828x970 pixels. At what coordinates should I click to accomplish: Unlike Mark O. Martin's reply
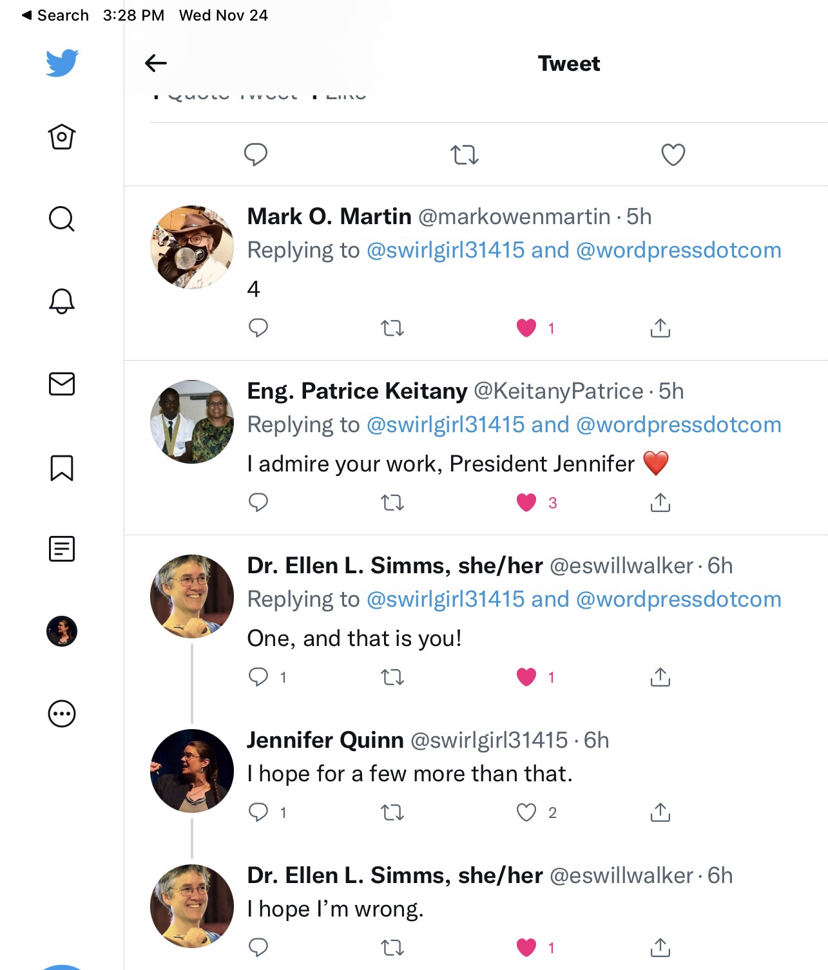click(526, 328)
